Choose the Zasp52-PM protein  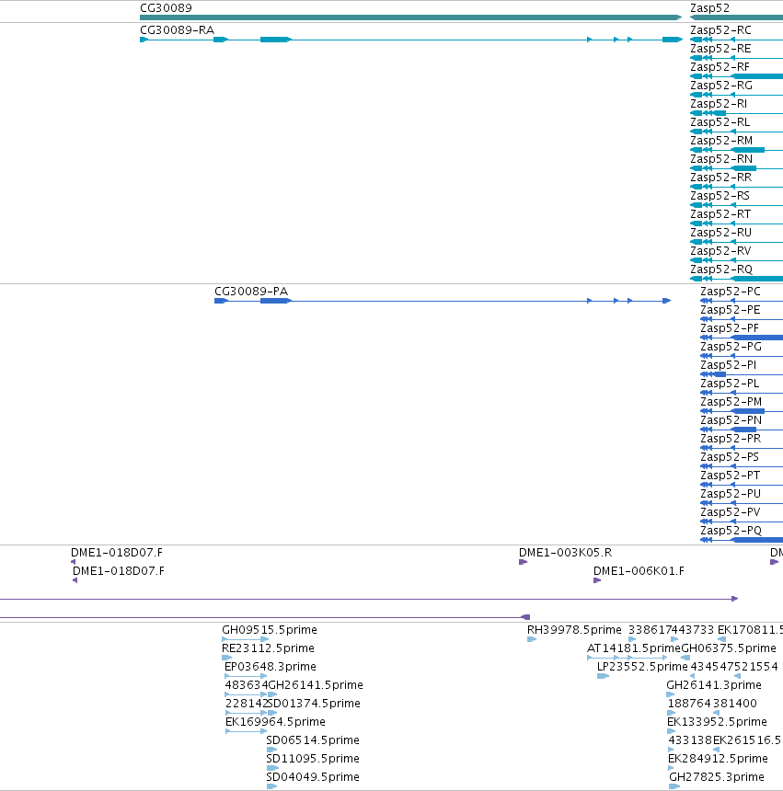click(x=731, y=402)
